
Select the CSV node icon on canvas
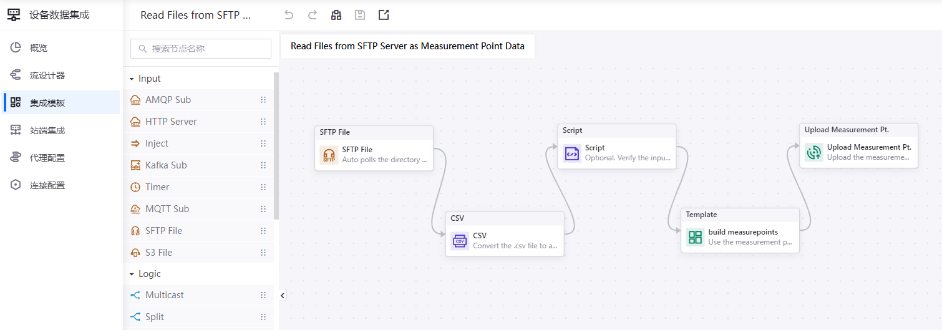(460, 241)
